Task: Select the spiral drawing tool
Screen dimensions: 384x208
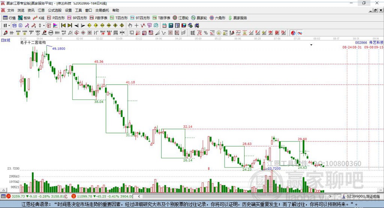Action: (38, 33)
